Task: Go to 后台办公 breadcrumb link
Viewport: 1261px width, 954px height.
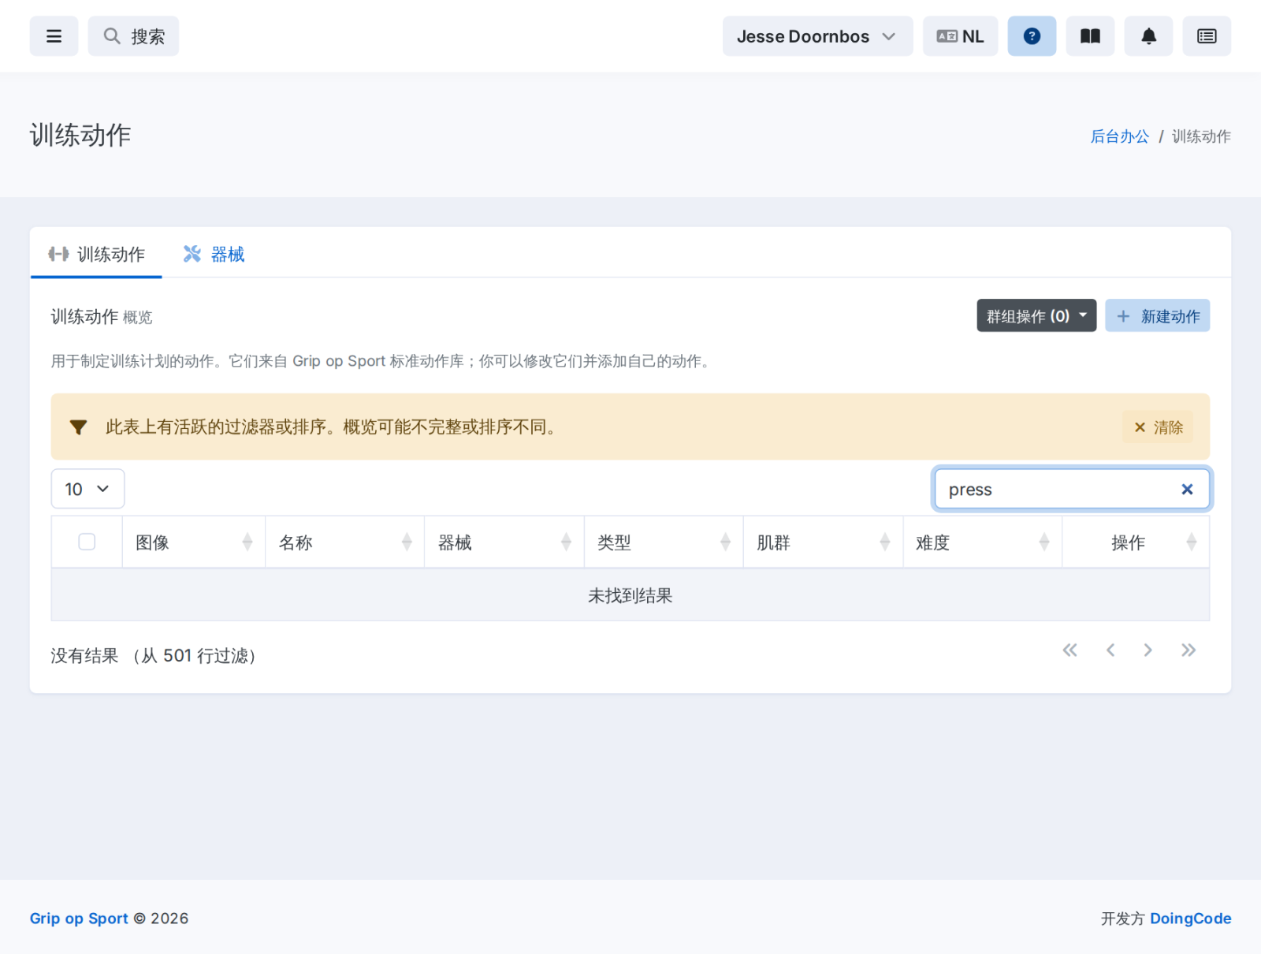Action: pyautogui.click(x=1119, y=136)
